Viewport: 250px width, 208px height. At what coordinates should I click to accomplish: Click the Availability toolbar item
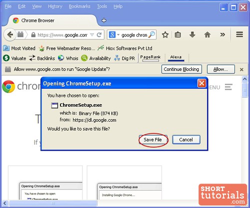point(96,58)
